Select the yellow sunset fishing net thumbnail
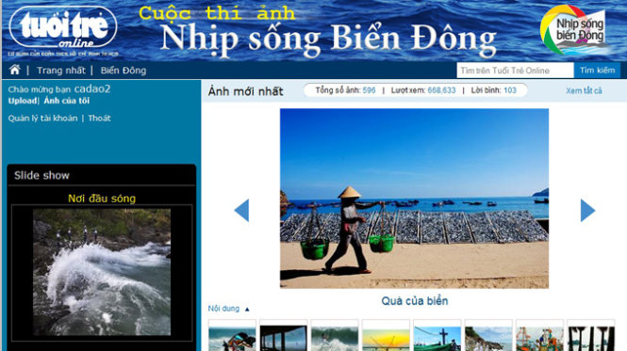627x351 pixels. click(386, 335)
